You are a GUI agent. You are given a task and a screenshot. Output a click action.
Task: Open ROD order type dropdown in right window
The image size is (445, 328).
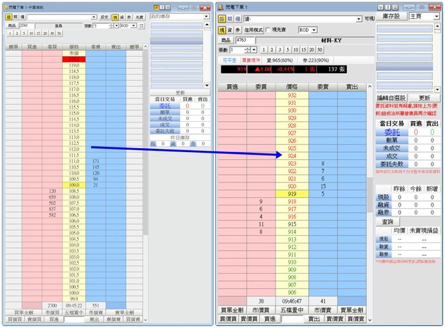point(314,30)
